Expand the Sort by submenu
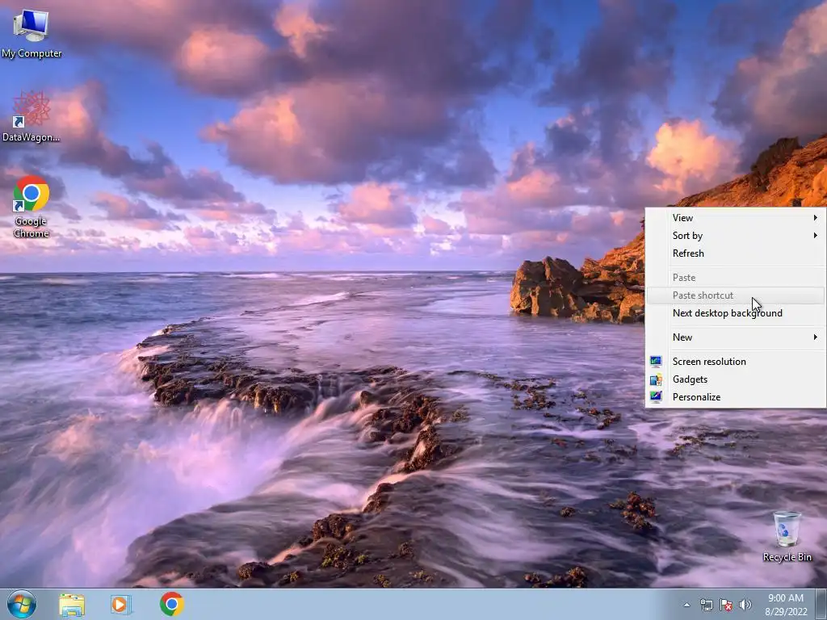This screenshot has width=827, height=620. (x=735, y=236)
